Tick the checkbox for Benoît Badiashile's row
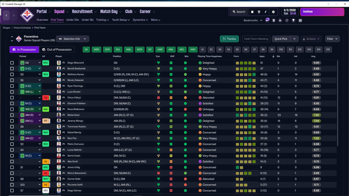 (x=12, y=69)
